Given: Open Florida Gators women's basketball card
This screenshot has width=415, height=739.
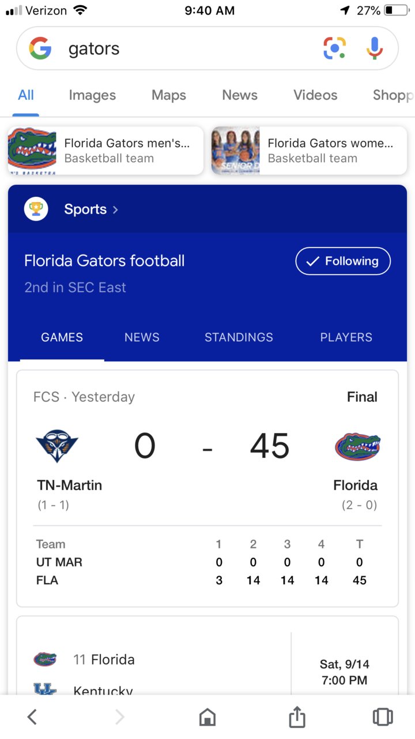Looking at the screenshot, I should tap(309, 151).
